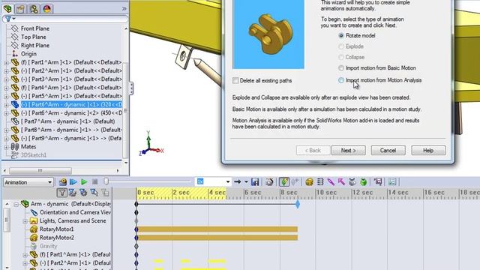Viewport: 480px width, 270px height.
Task: Collapse the Arm - dynamic timeline node
Action: [x=16, y=204]
